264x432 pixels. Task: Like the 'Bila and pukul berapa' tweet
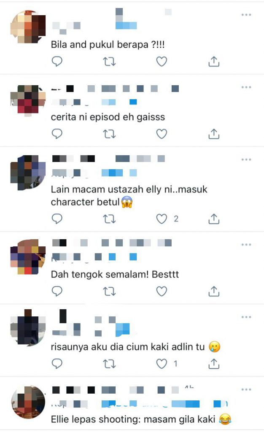coord(162,62)
